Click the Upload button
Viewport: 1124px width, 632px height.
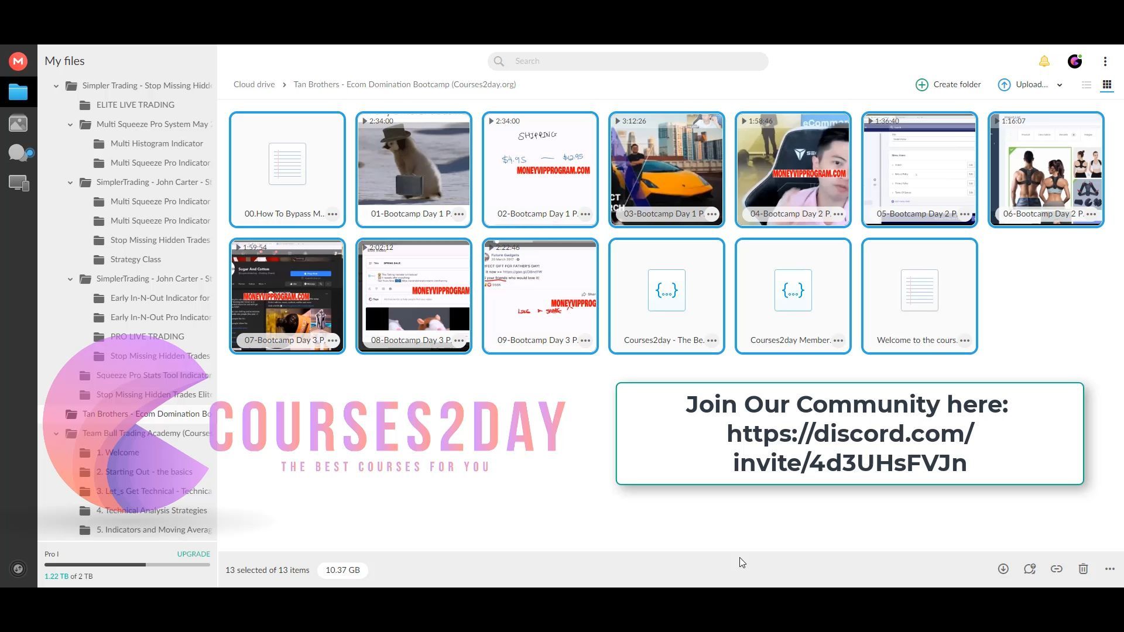pyautogui.click(x=1023, y=85)
